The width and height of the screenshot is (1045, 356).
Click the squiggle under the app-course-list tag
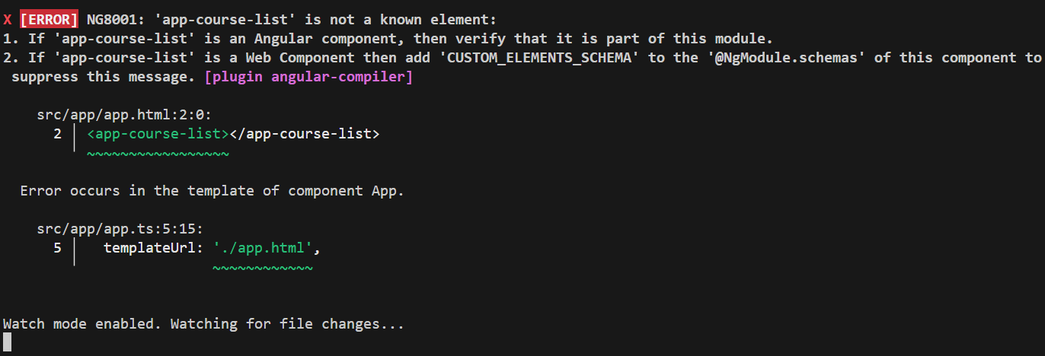[x=158, y=154]
